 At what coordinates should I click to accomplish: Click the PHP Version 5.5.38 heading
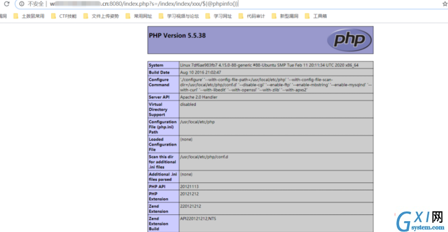click(177, 35)
